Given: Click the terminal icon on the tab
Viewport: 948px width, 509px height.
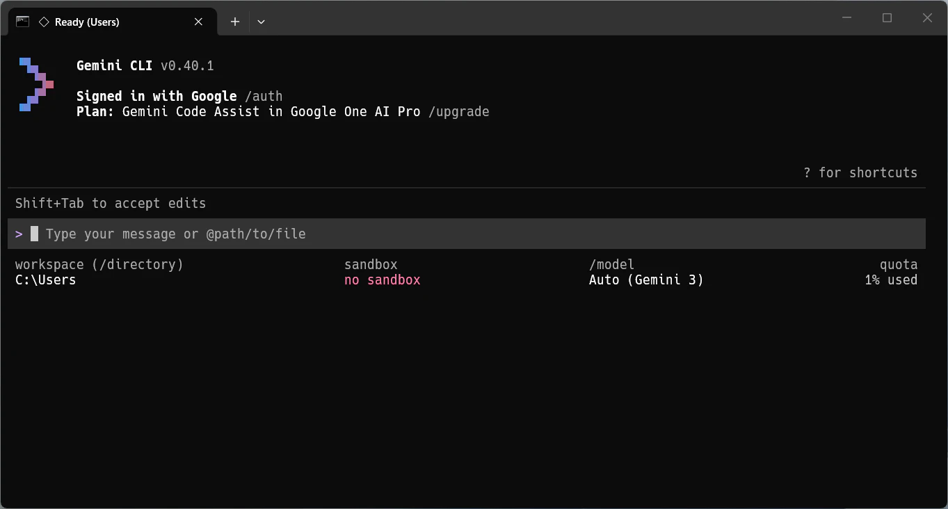Looking at the screenshot, I should (x=22, y=22).
